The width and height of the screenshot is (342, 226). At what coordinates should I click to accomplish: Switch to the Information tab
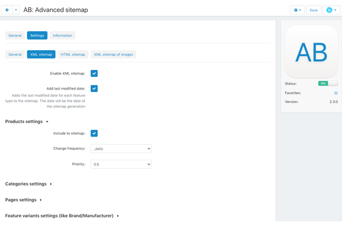63,35
